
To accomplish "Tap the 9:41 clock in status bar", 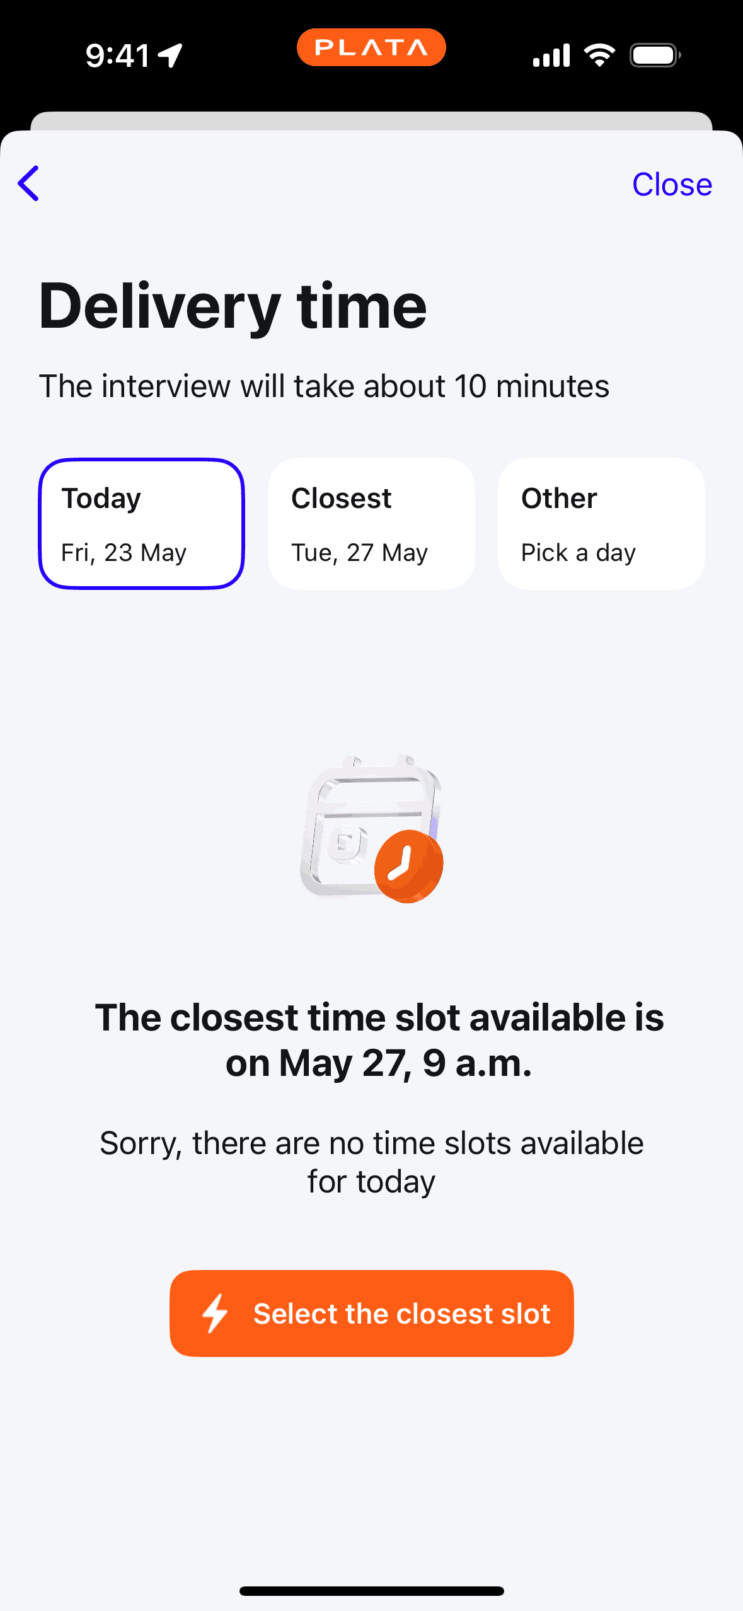I will (x=118, y=55).
